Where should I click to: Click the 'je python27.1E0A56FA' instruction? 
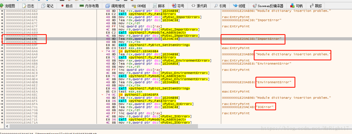(138, 95)
